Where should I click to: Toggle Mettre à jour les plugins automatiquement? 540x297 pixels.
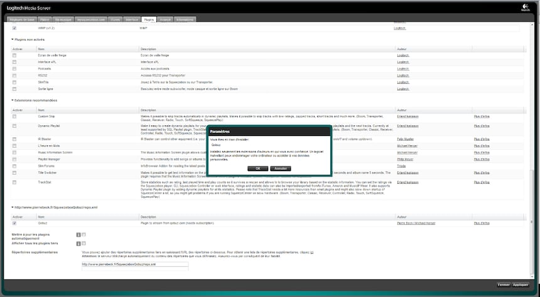84,235
